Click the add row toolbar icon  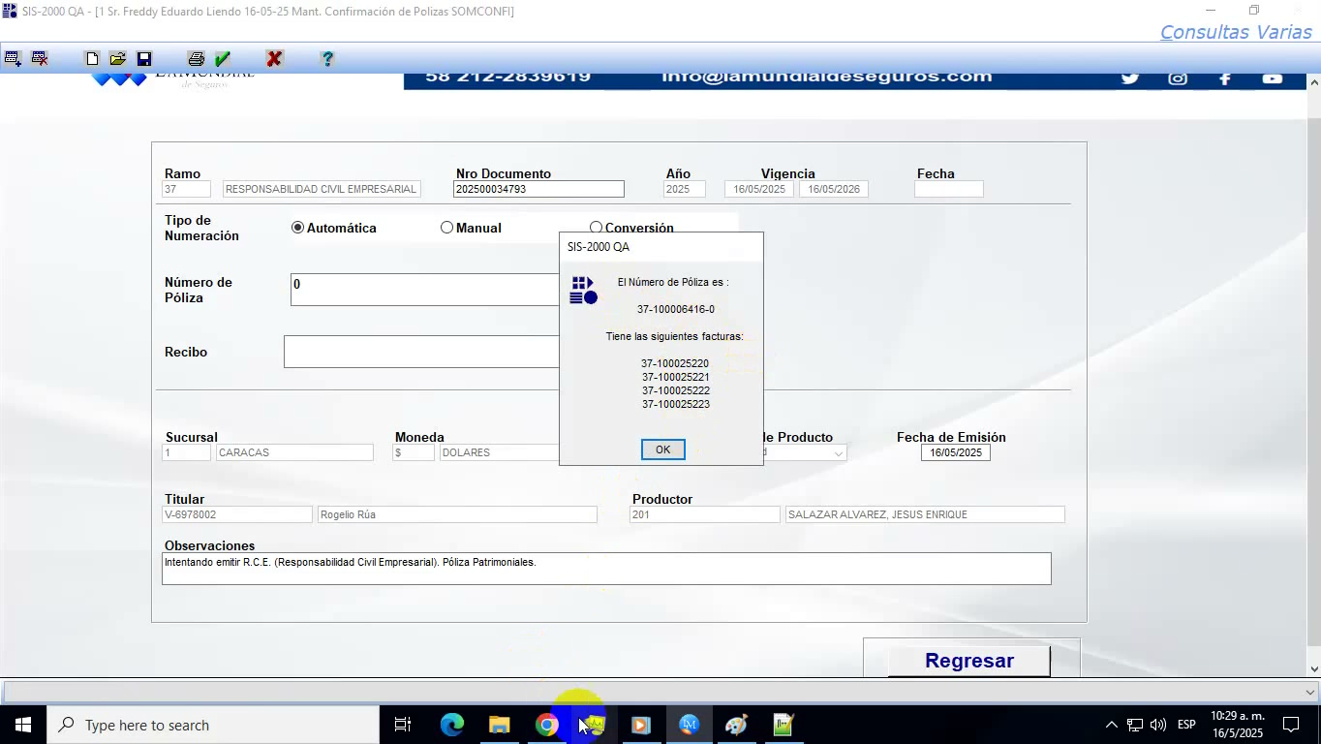[13, 59]
